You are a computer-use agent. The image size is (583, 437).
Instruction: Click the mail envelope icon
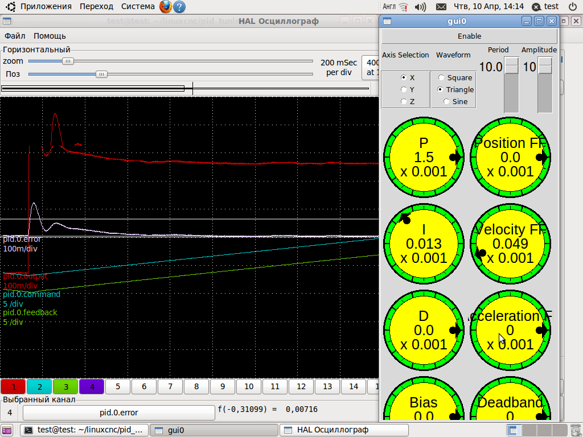(441, 7)
